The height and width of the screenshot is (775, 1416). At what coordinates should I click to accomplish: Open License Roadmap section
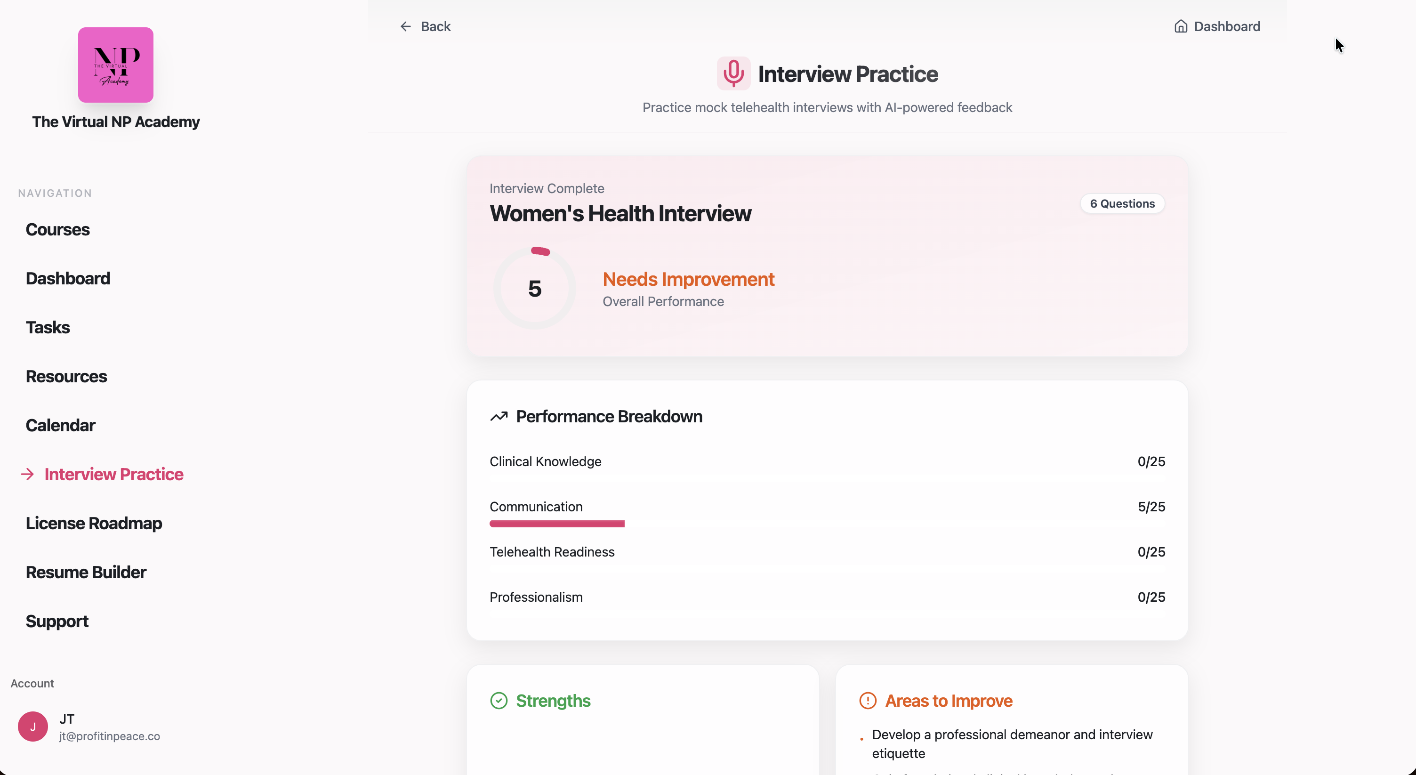coord(94,523)
